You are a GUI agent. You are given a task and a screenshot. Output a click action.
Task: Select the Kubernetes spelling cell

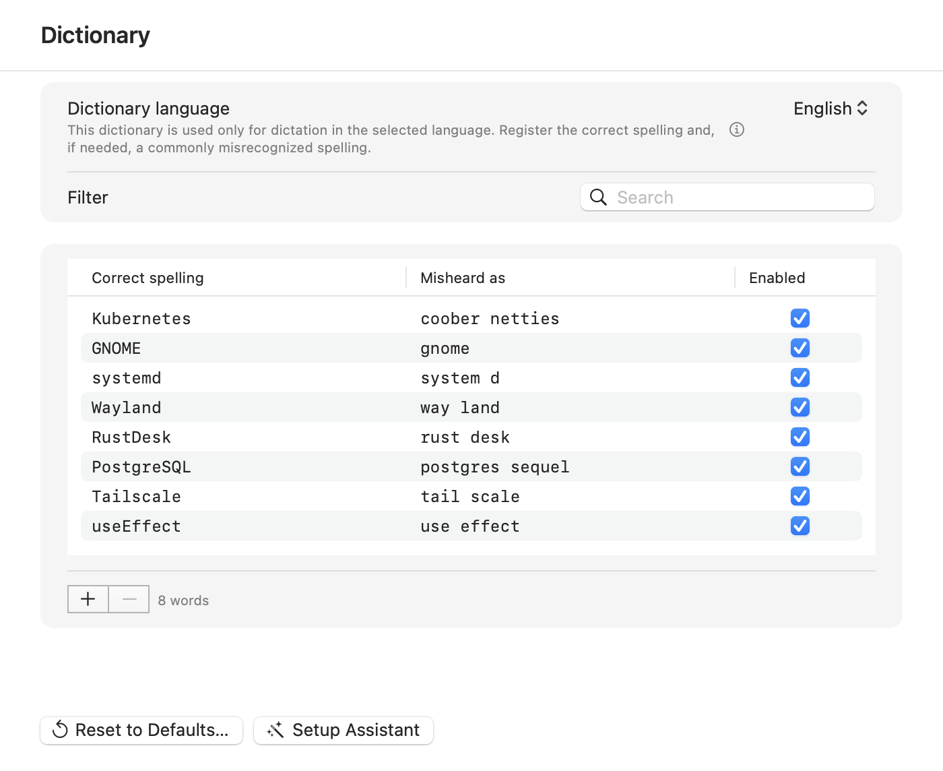point(141,319)
